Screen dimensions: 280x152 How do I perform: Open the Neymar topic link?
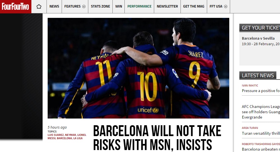click(71, 135)
